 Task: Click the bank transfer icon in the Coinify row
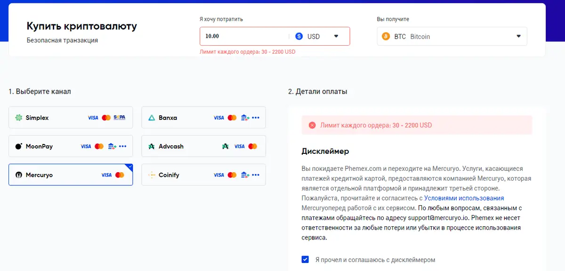click(x=245, y=175)
